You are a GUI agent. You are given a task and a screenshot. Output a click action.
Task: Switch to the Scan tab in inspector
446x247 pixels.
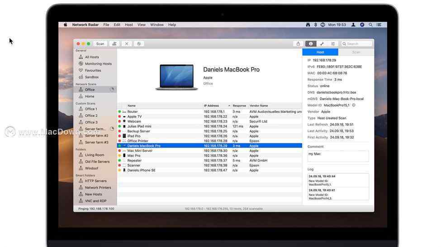tap(356, 52)
